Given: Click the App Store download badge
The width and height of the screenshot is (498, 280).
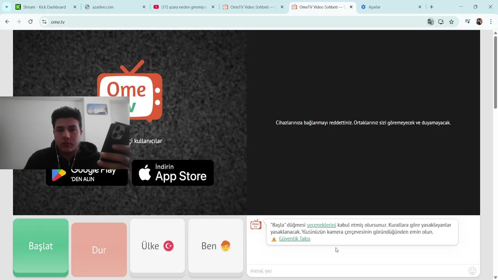Looking at the screenshot, I should pyautogui.click(x=173, y=173).
